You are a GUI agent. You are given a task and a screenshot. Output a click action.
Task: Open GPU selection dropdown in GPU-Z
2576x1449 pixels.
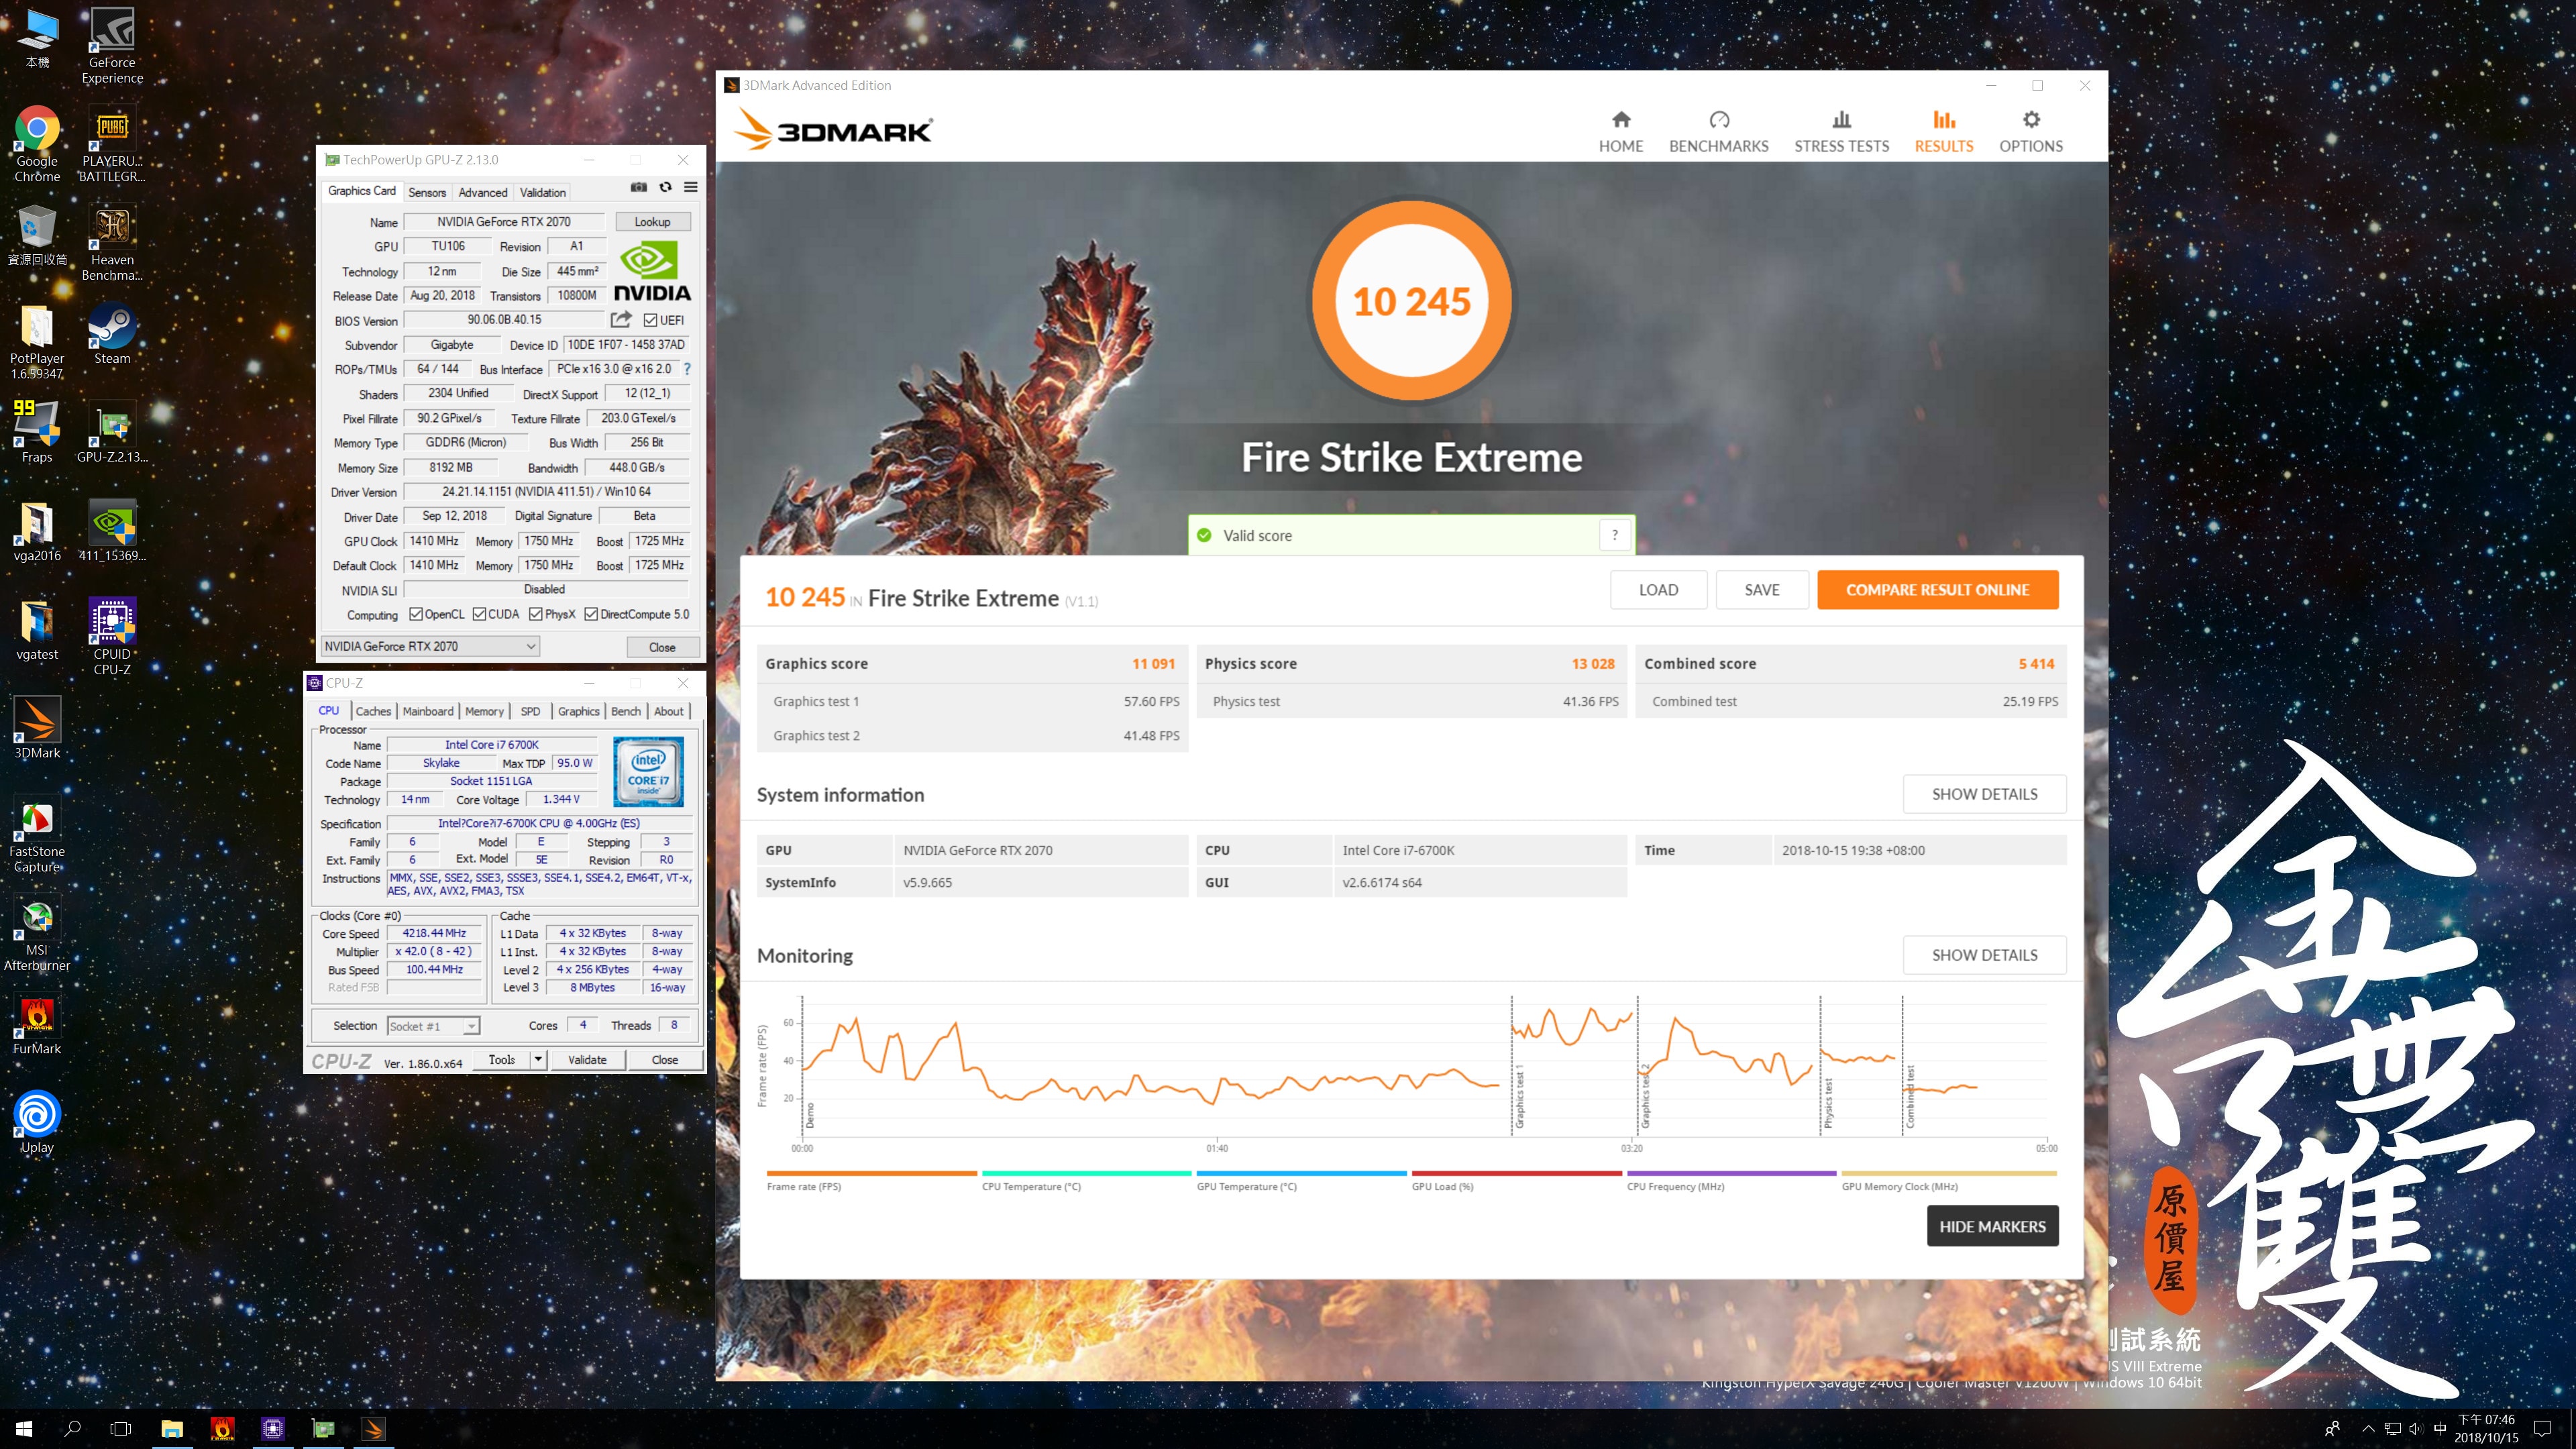click(431, 646)
